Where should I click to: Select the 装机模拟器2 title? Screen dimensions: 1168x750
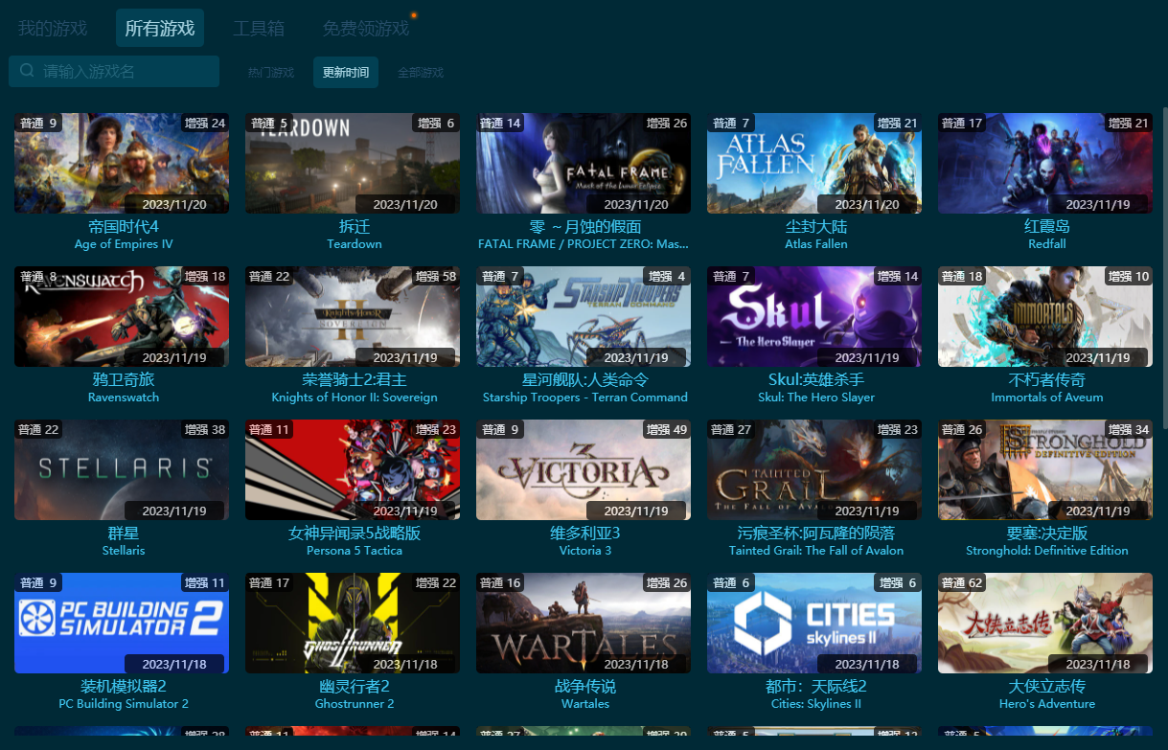click(124, 687)
